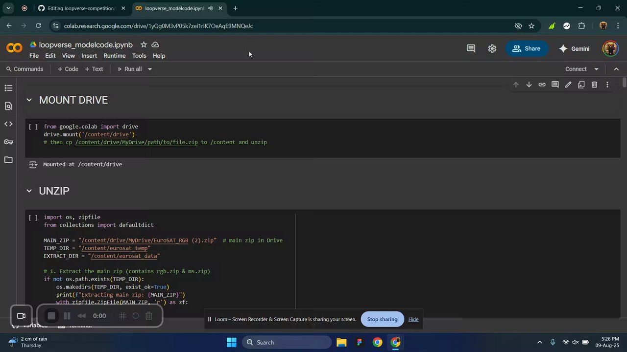The width and height of the screenshot is (627, 352).
Task: Open the notebook comments panel
Action: click(x=471, y=48)
